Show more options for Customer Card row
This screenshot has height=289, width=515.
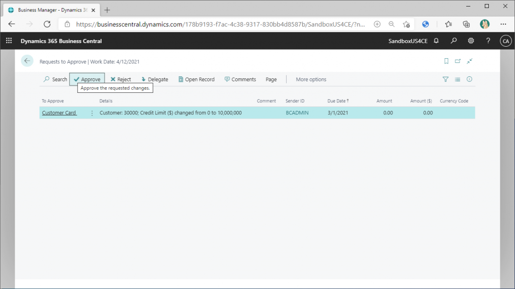(x=92, y=113)
